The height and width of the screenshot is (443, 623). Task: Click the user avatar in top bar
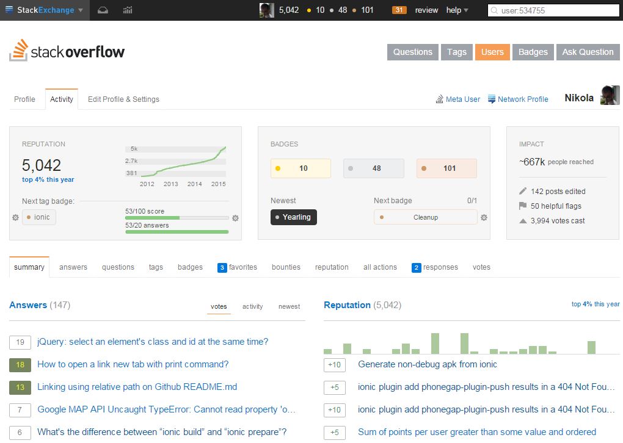(x=266, y=10)
